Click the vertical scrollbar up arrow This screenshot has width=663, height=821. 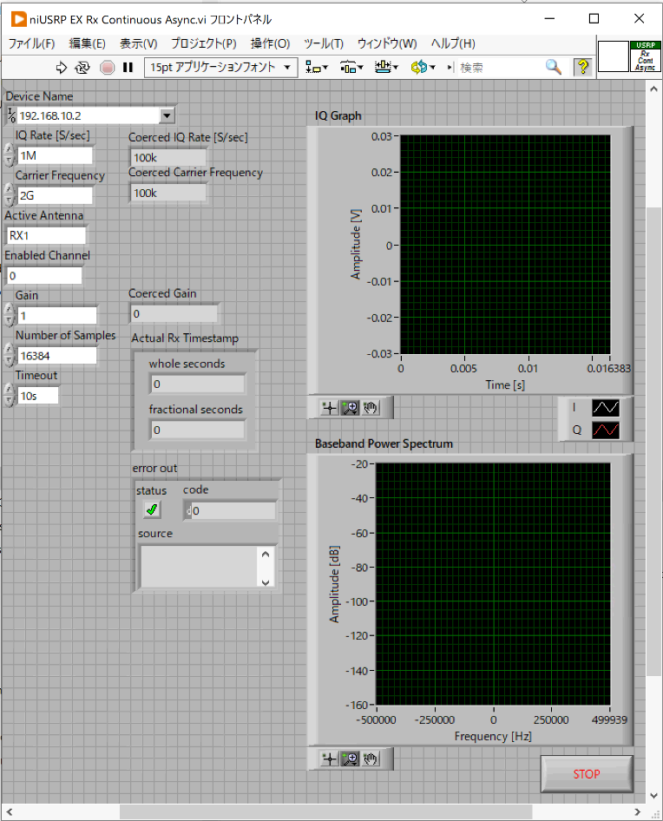click(654, 89)
